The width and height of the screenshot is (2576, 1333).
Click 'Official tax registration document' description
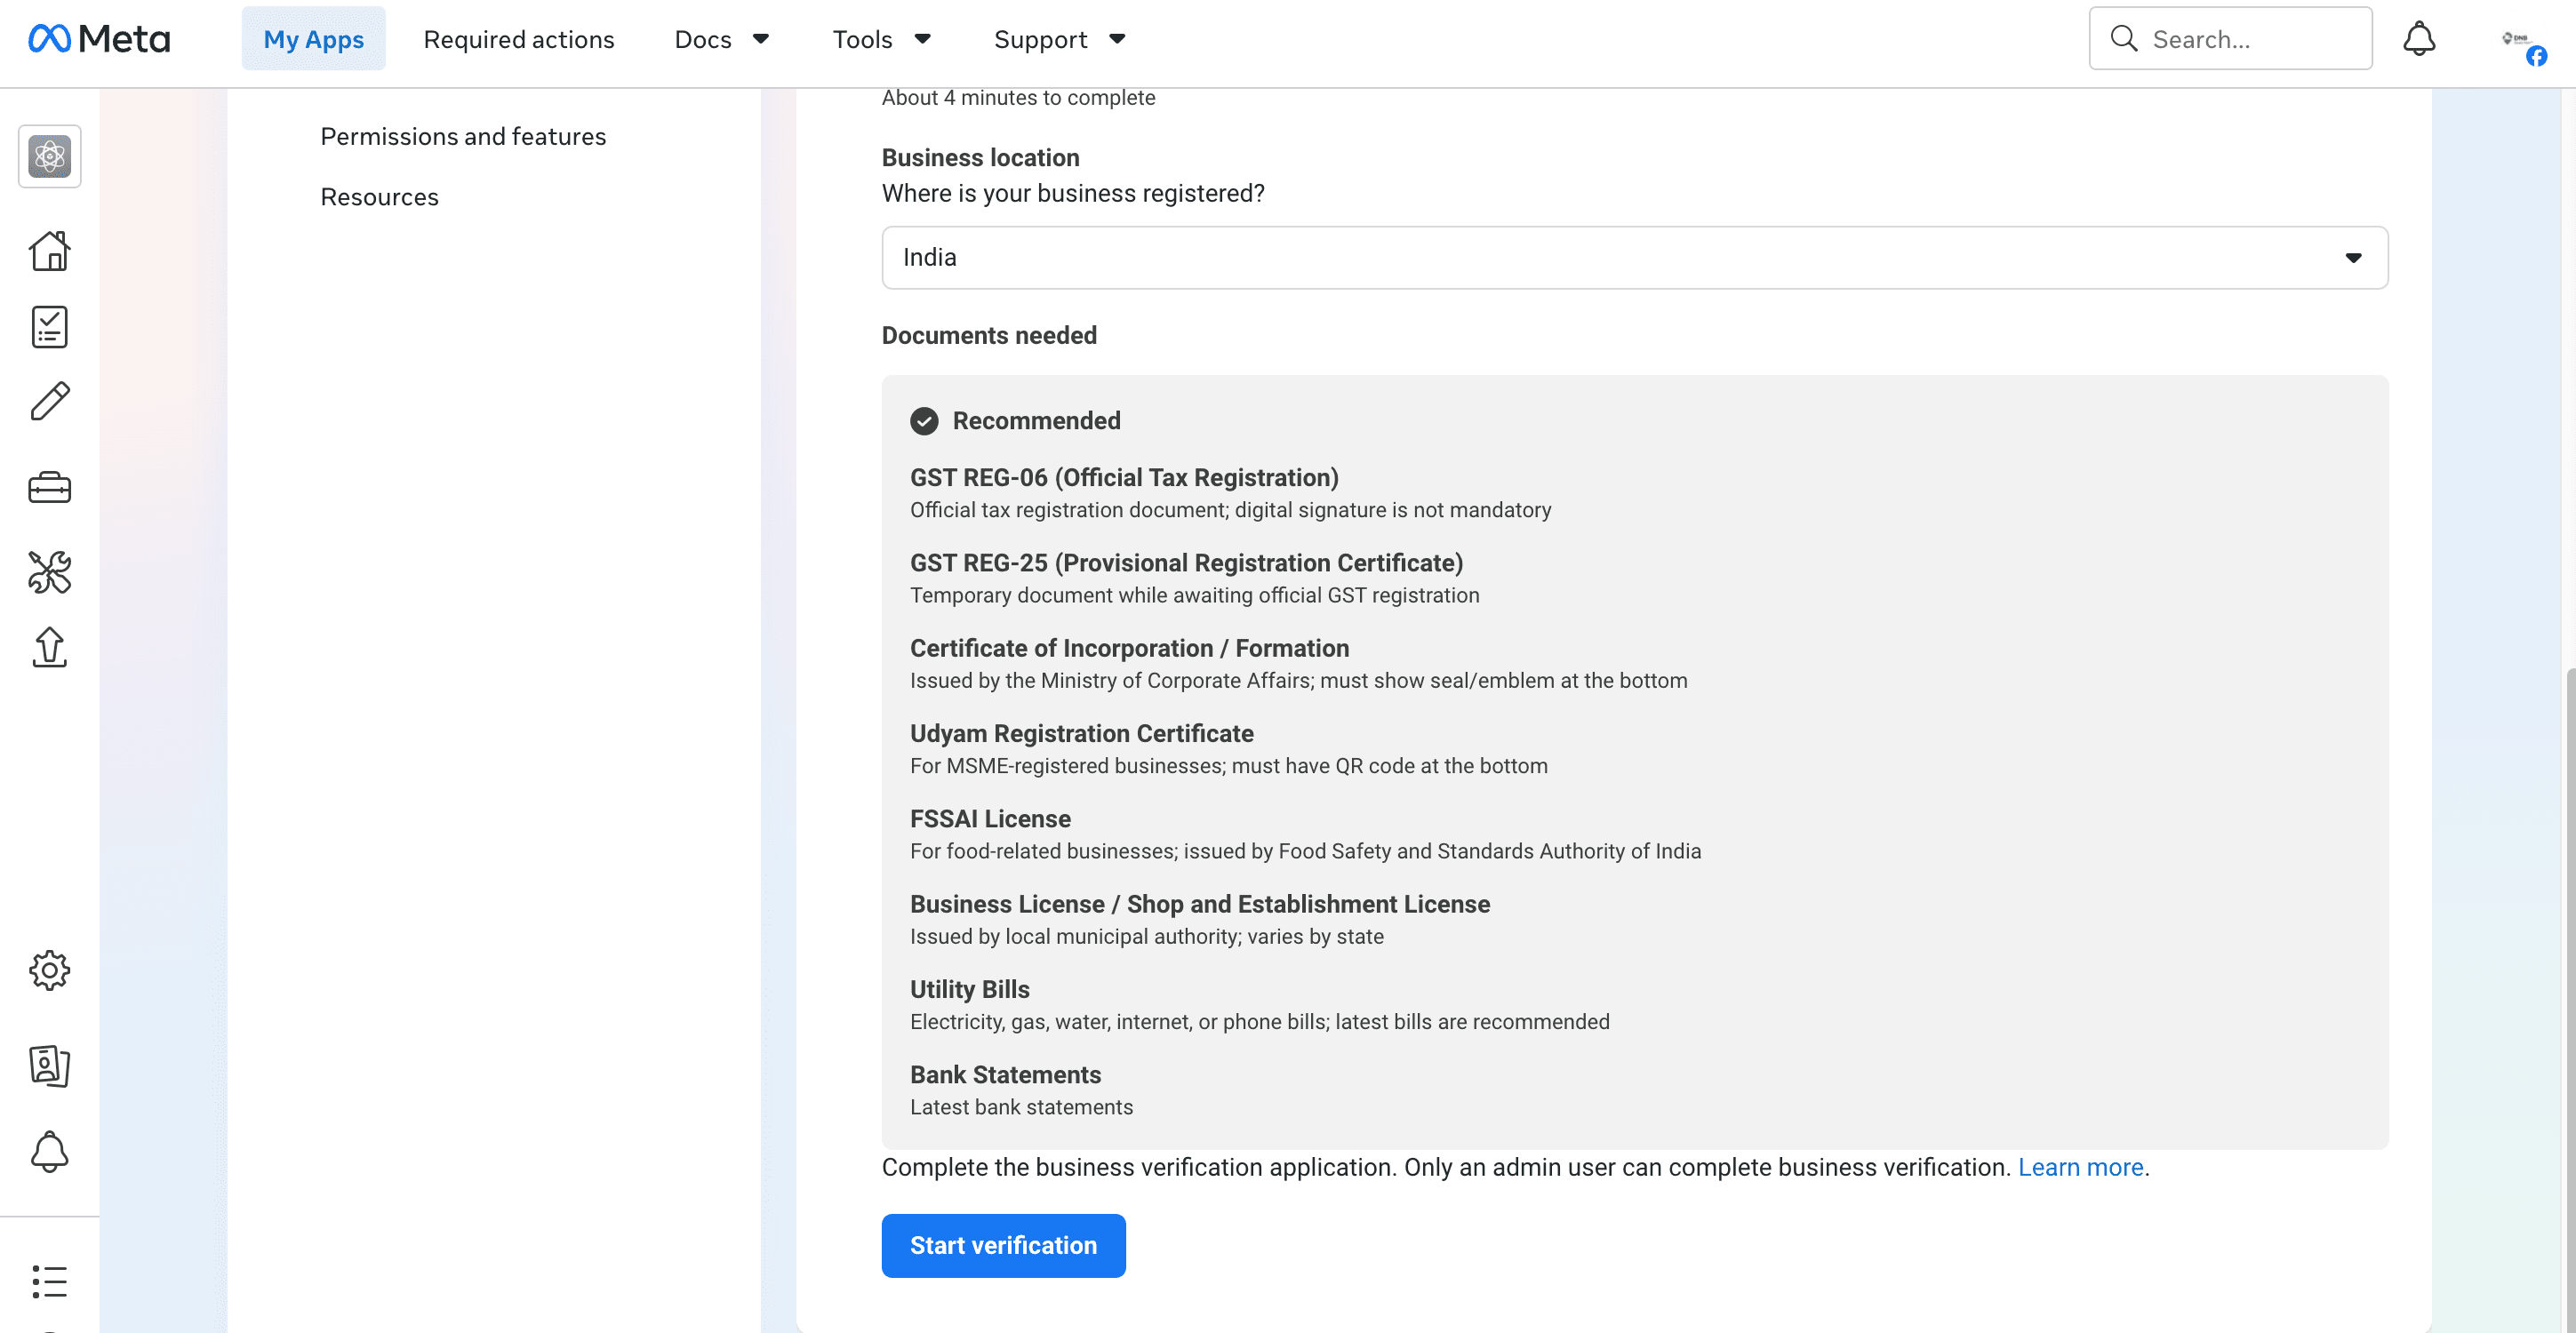[x=1231, y=510]
